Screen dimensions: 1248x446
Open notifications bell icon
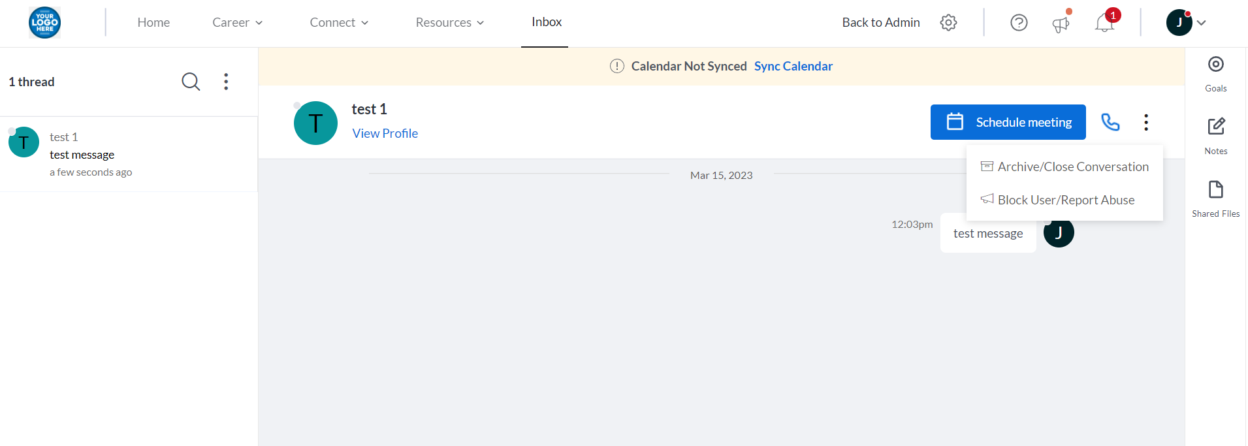point(1104,23)
